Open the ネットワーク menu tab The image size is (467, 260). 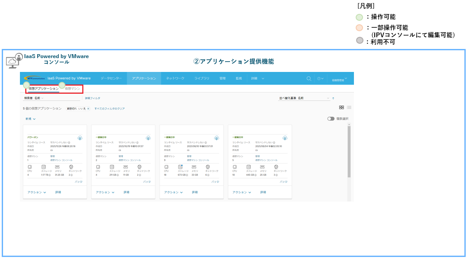pyautogui.click(x=175, y=78)
